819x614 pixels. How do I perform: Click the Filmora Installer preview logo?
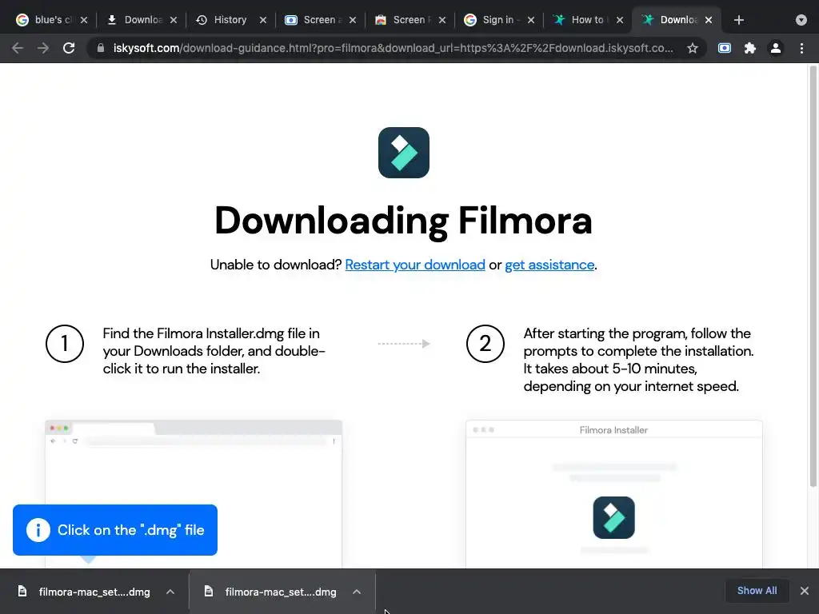[x=613, y=517]
